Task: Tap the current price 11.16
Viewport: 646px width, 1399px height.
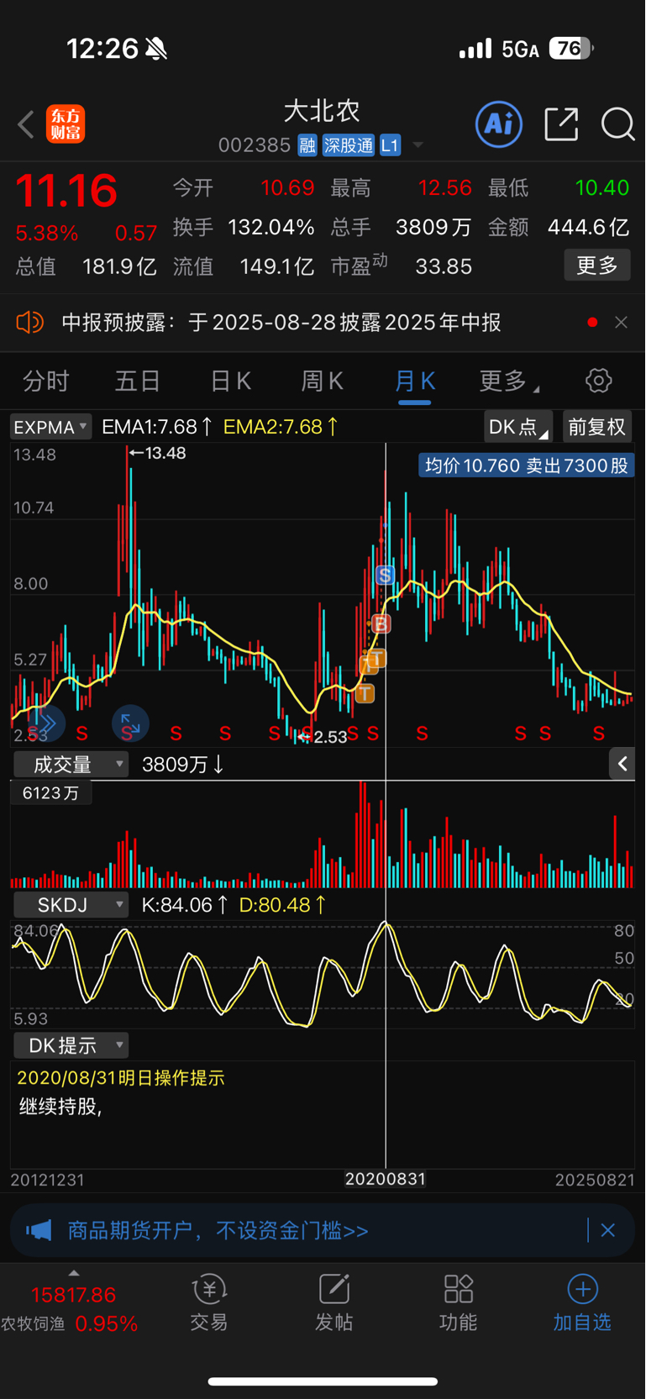Action: click(x=66, y=191)
